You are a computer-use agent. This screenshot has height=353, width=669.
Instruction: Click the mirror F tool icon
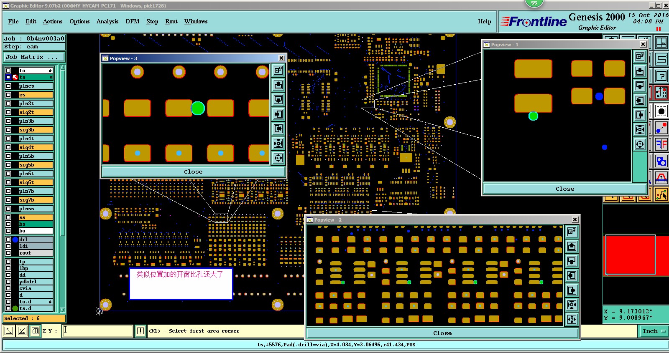661,145
